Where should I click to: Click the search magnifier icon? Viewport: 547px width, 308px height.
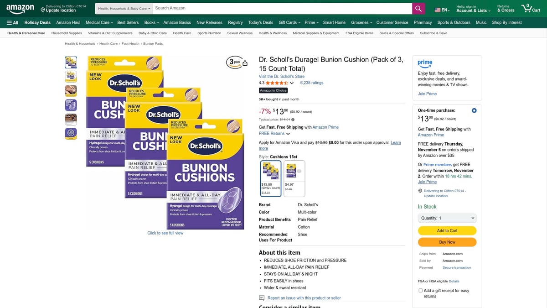[x=418, y=8]
